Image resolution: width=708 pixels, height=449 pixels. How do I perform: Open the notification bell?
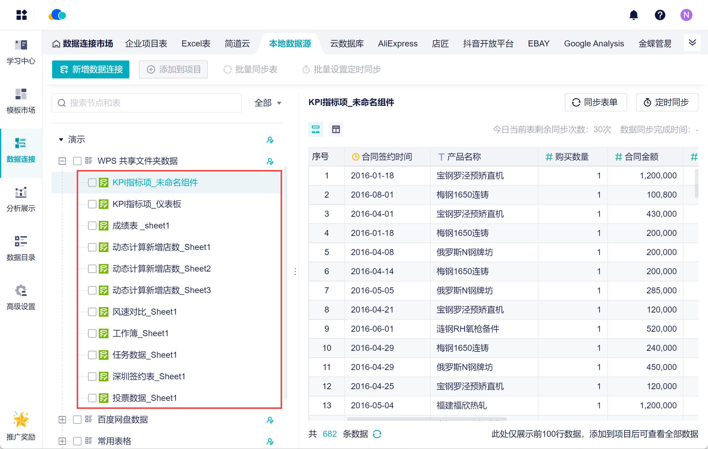(633, 15)
